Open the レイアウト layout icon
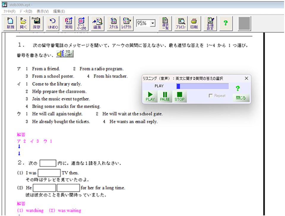The height and width of the screenshot is (216, 285). pyautogui.click(x=127, y=23)
